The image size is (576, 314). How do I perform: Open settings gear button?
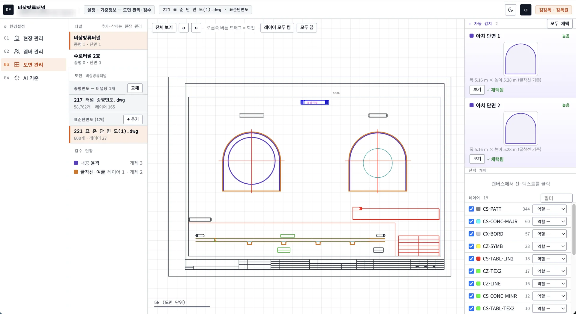pos(526,10)
